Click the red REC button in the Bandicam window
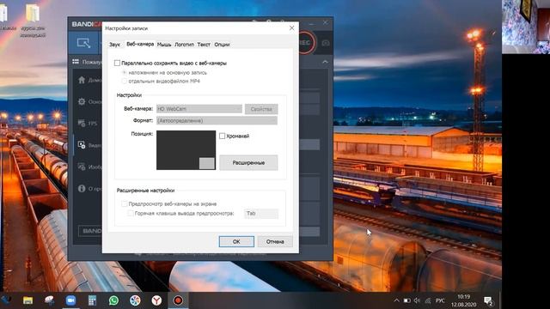550x309 pixels. tap(306, 43)
